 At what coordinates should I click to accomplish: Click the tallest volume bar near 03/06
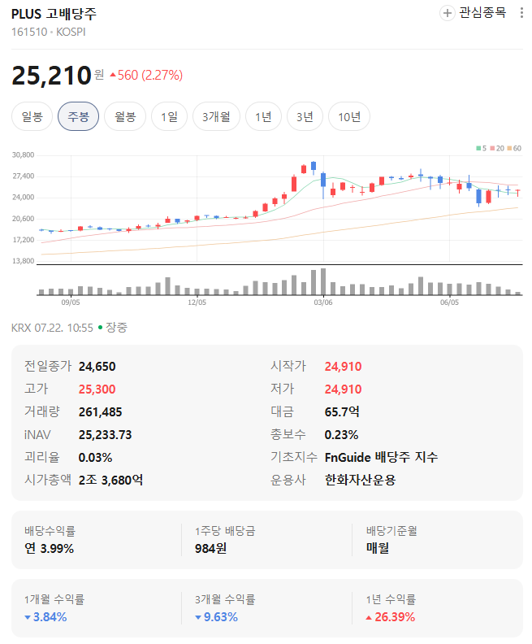pyautogui.click(x=323, y=281)
